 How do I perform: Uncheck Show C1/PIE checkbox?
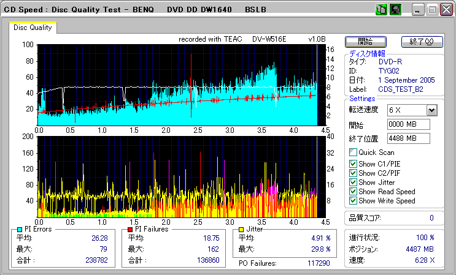pyautogui.click(x=353, y=164)
